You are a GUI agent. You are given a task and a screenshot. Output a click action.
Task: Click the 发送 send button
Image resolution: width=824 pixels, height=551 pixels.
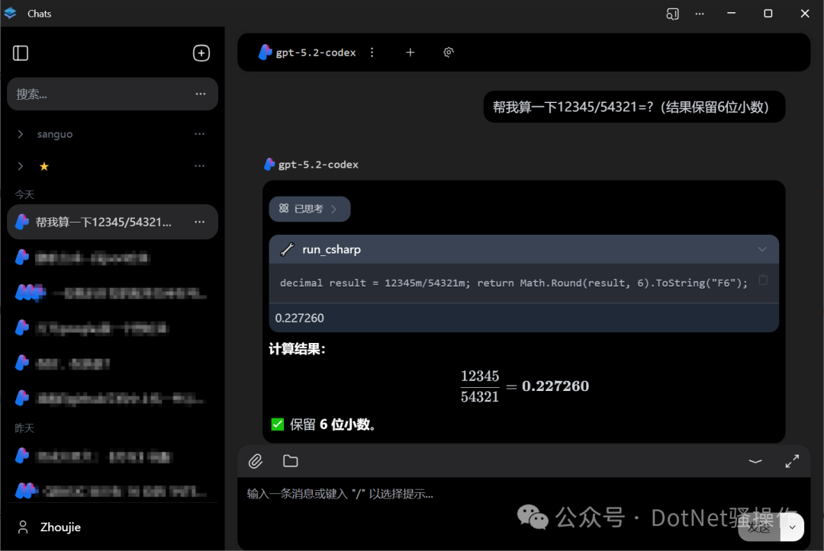point(759,527)
